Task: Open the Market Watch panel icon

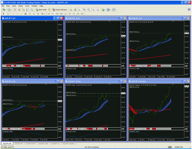Action: [15, 10]
